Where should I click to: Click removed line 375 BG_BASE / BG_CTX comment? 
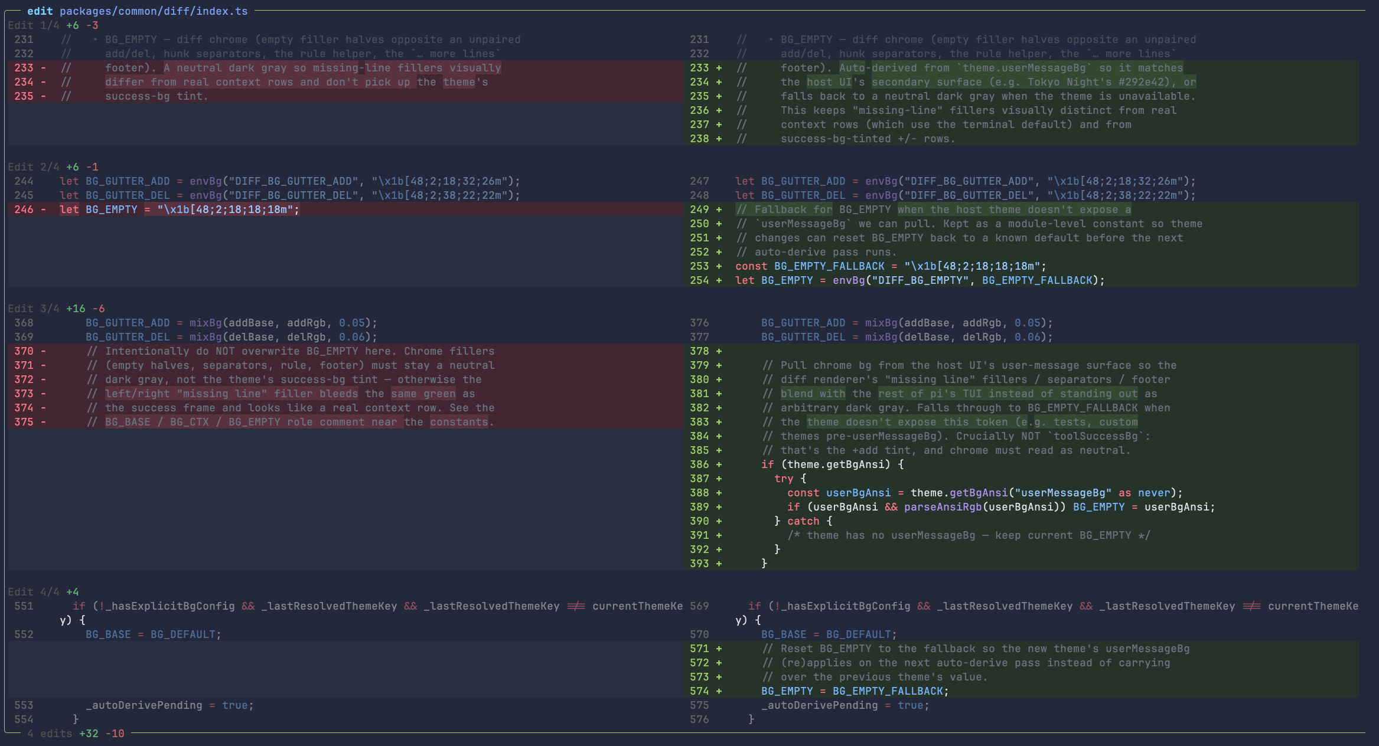291,422
